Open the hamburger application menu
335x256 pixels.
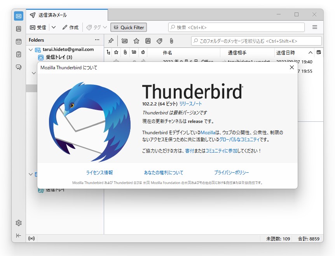coord(314,27)
